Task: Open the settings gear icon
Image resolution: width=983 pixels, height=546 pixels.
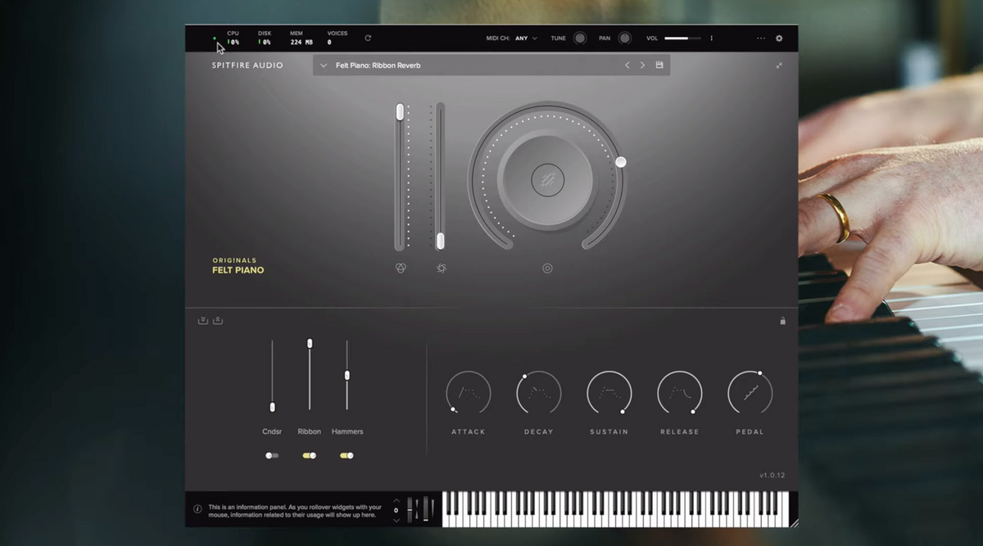Action: pos(779,38)
